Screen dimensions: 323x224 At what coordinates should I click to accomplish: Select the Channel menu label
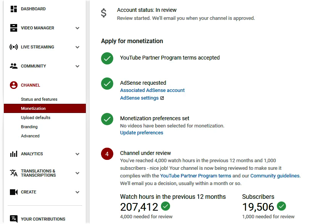pos(31,85)
